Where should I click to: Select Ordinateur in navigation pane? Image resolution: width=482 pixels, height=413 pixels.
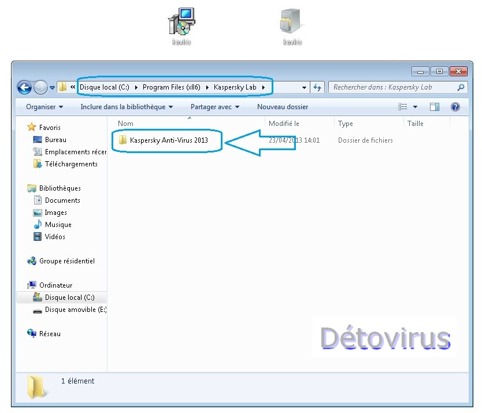click(x=55, y=285)
